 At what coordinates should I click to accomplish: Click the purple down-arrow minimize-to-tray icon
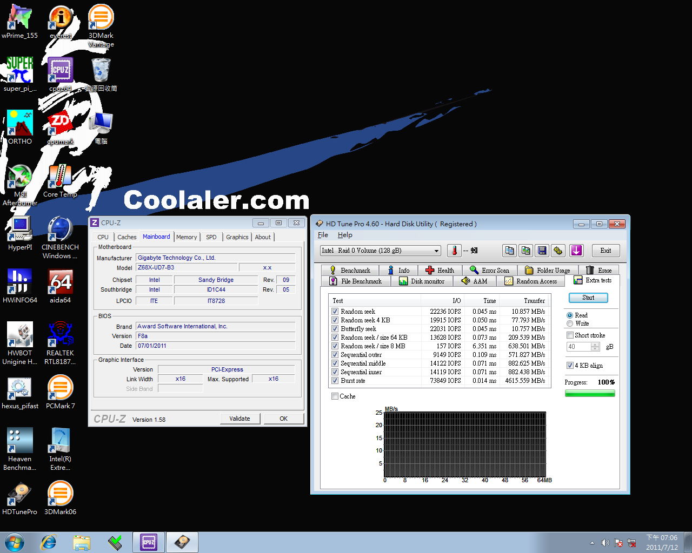pyautogui.click(x=576, y=251)
